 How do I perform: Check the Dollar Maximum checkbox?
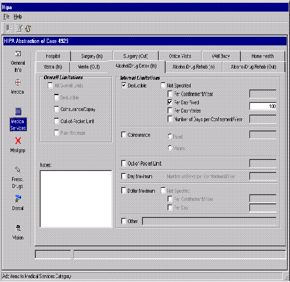coord(124,191)
